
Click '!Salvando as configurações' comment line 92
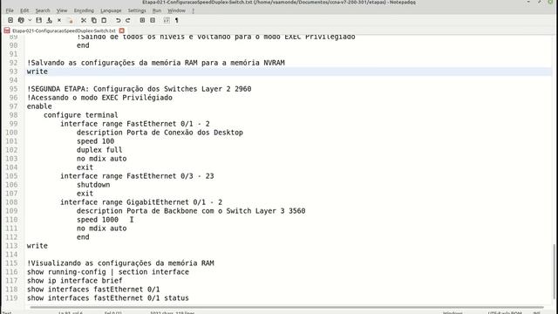point(155,63)
